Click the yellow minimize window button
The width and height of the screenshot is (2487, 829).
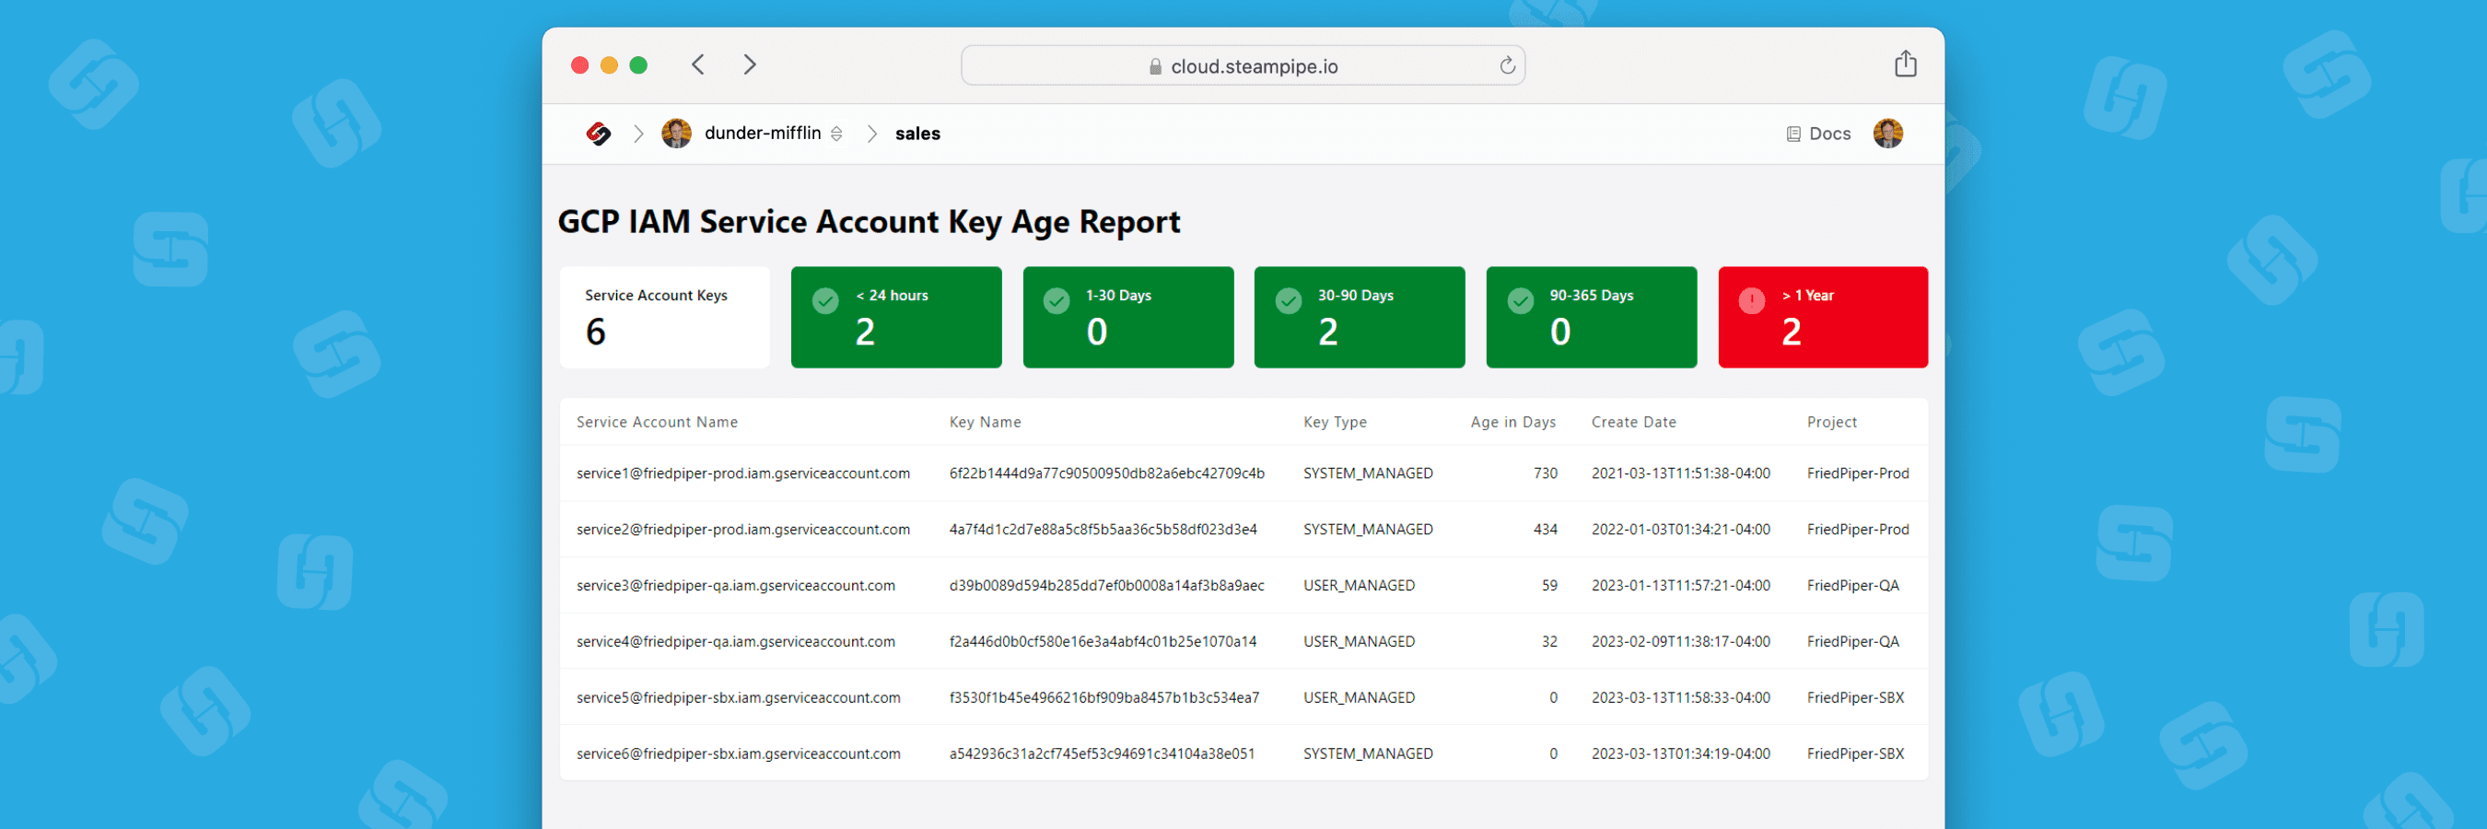609,64
